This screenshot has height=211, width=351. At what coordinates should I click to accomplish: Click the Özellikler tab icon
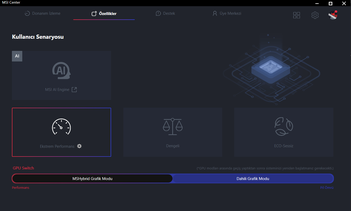point(94,14)
